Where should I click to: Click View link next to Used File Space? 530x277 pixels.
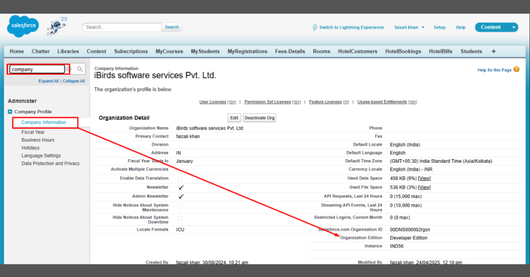tap(424, 188)
